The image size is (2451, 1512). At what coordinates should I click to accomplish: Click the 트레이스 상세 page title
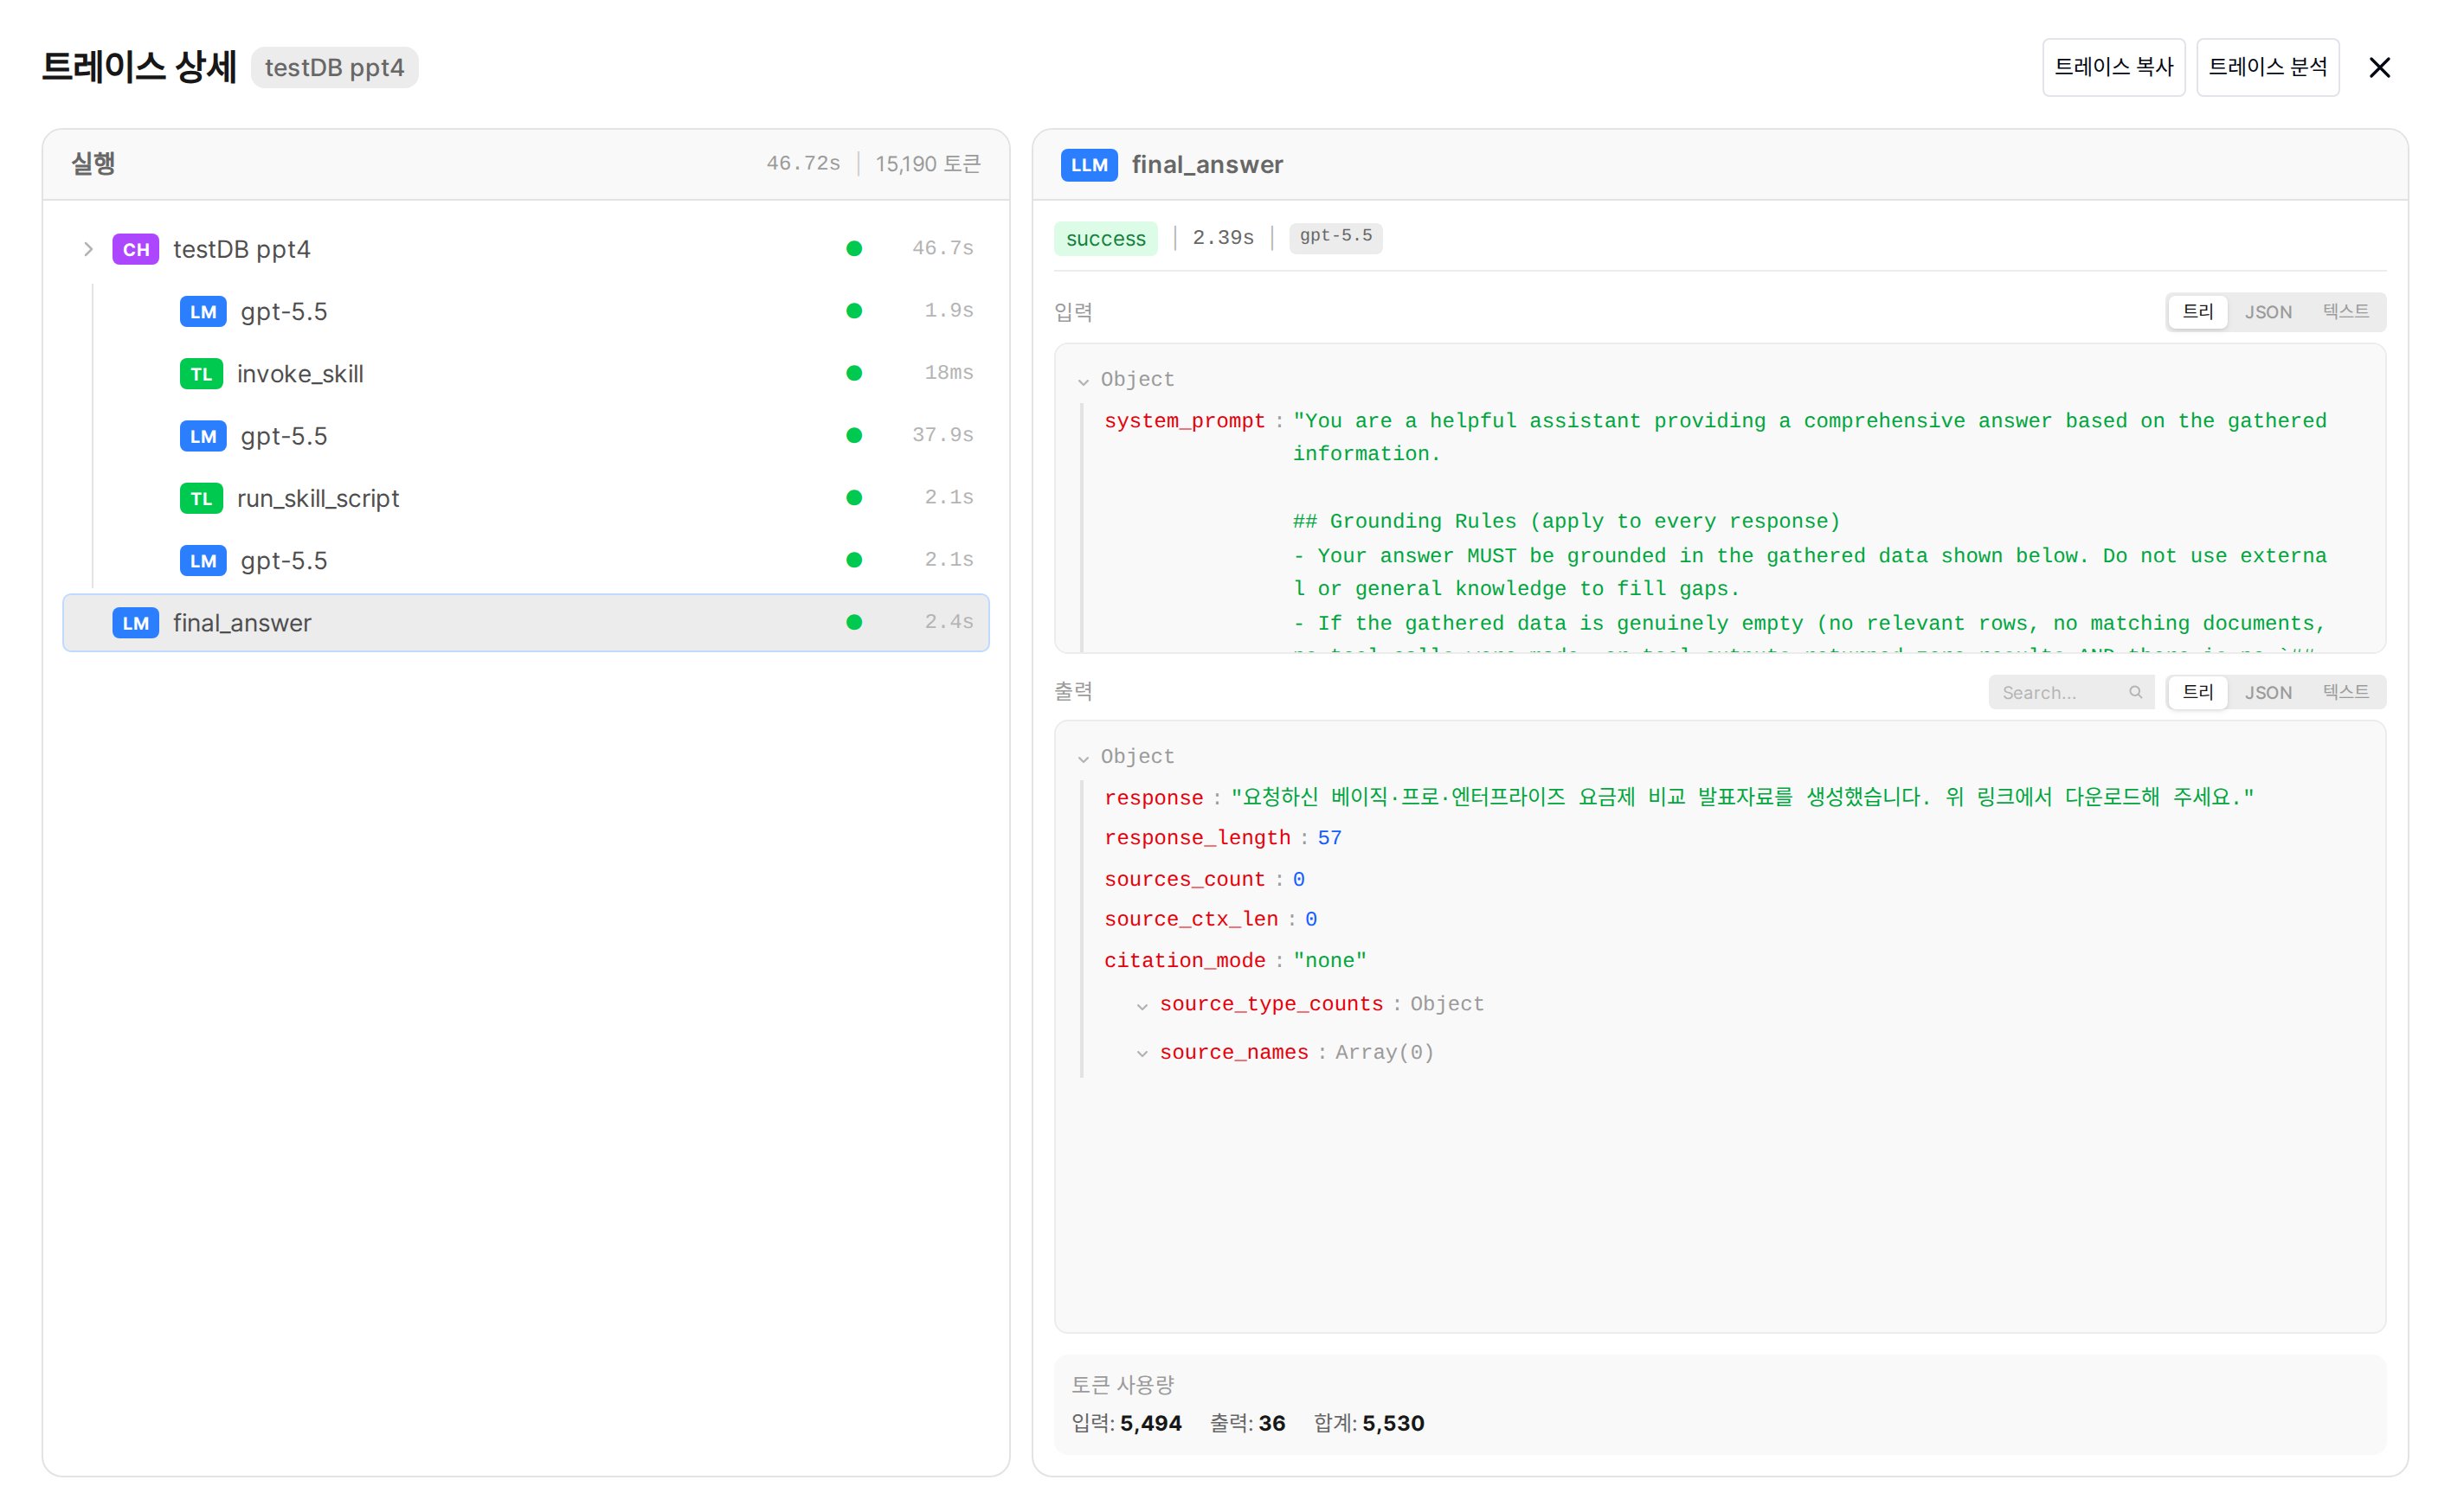tap(139, 67)
